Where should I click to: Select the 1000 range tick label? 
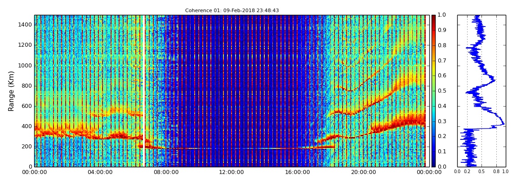point(25,65)
